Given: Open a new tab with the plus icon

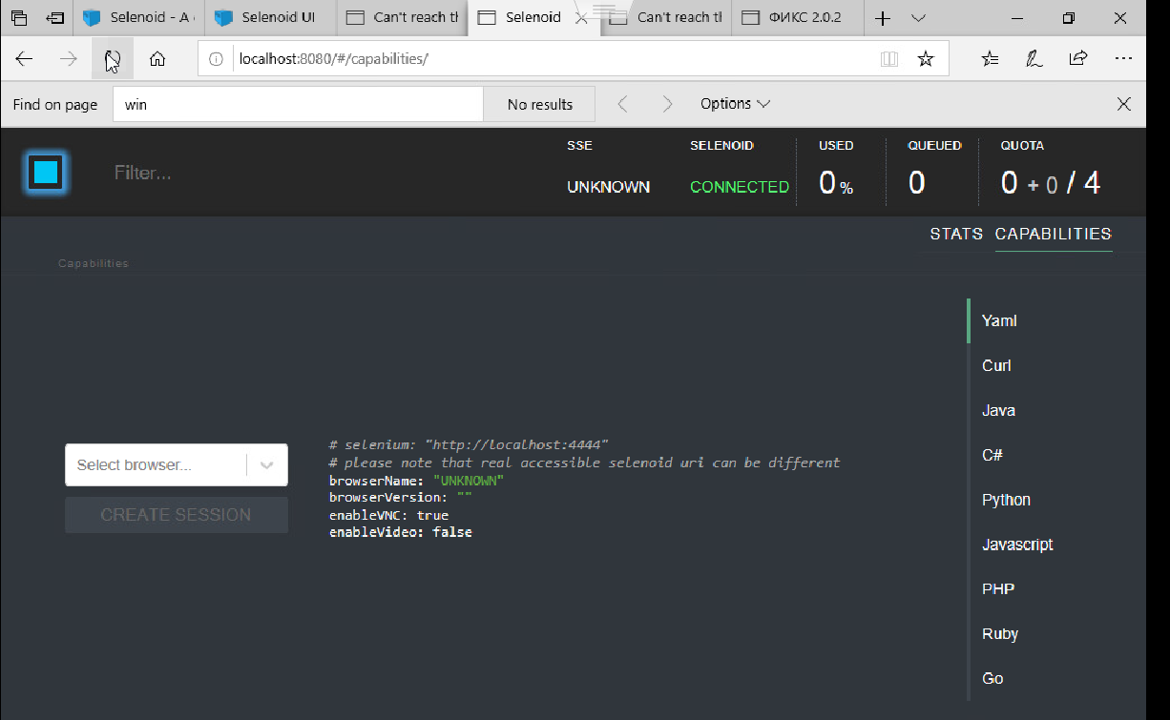Looking at the screenshot, I should [x=884, y=17].
